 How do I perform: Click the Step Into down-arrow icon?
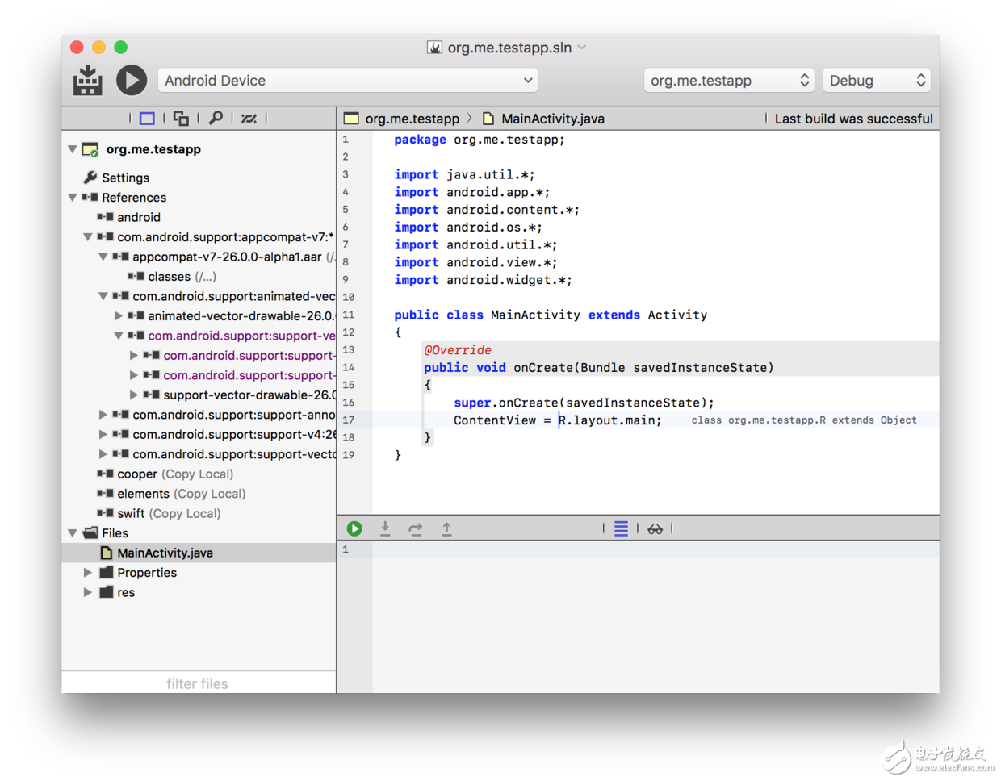point(385,528)
